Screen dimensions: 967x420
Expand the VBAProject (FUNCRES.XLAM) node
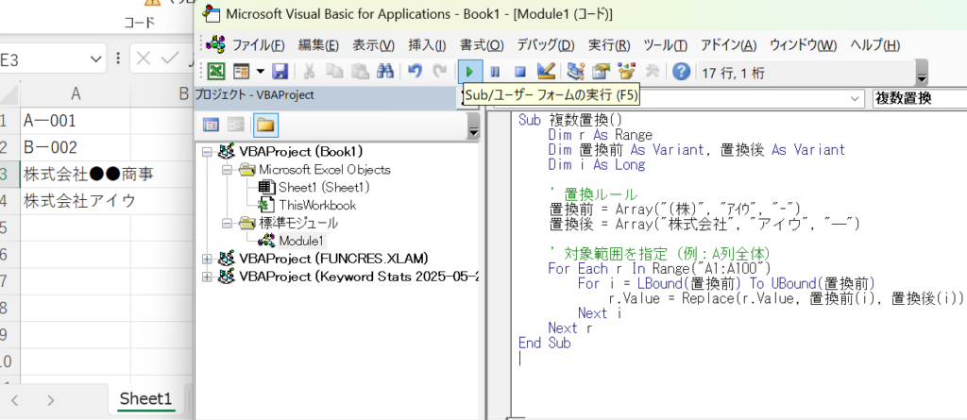[x=207, y=258]
